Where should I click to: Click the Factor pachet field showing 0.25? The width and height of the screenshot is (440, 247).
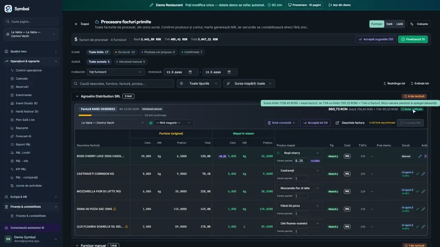(x=301, y=161)
